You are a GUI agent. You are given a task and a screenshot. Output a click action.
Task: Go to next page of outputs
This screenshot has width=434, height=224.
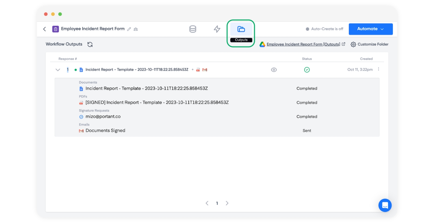pos(227,203)
